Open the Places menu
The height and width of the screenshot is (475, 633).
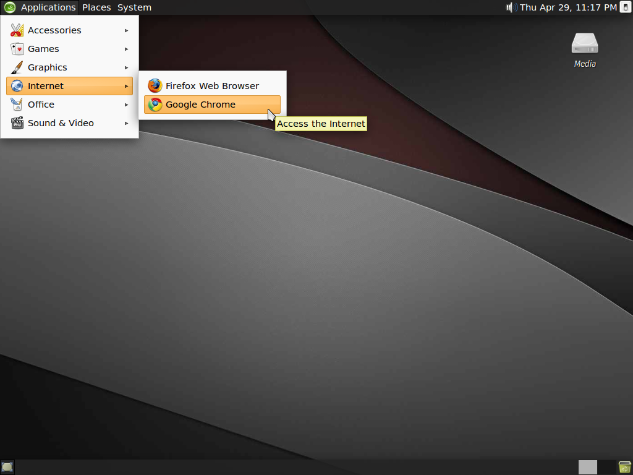(x=96, y=7)
